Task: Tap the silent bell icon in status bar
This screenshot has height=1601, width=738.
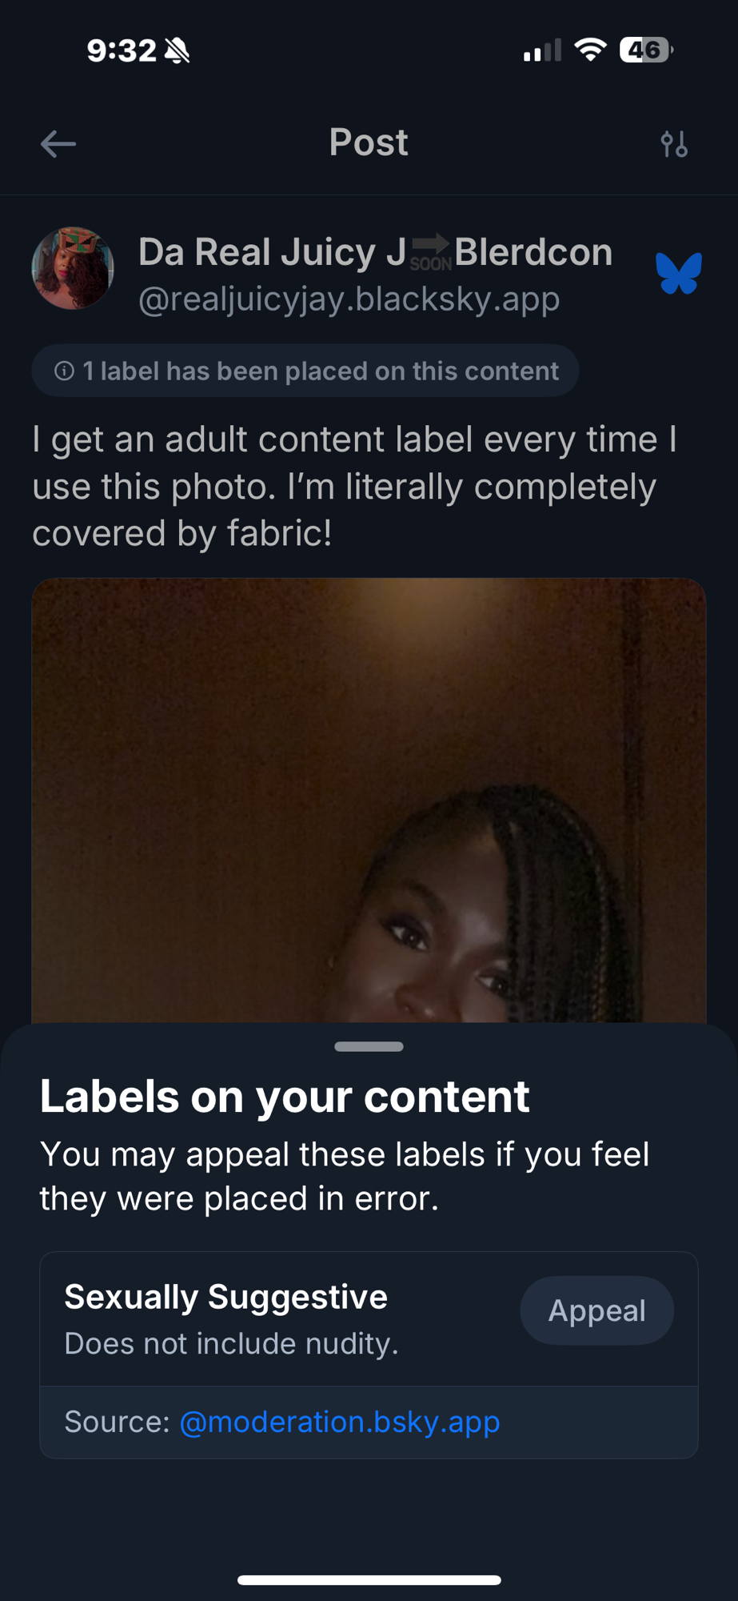Action: tap(178, 51)
